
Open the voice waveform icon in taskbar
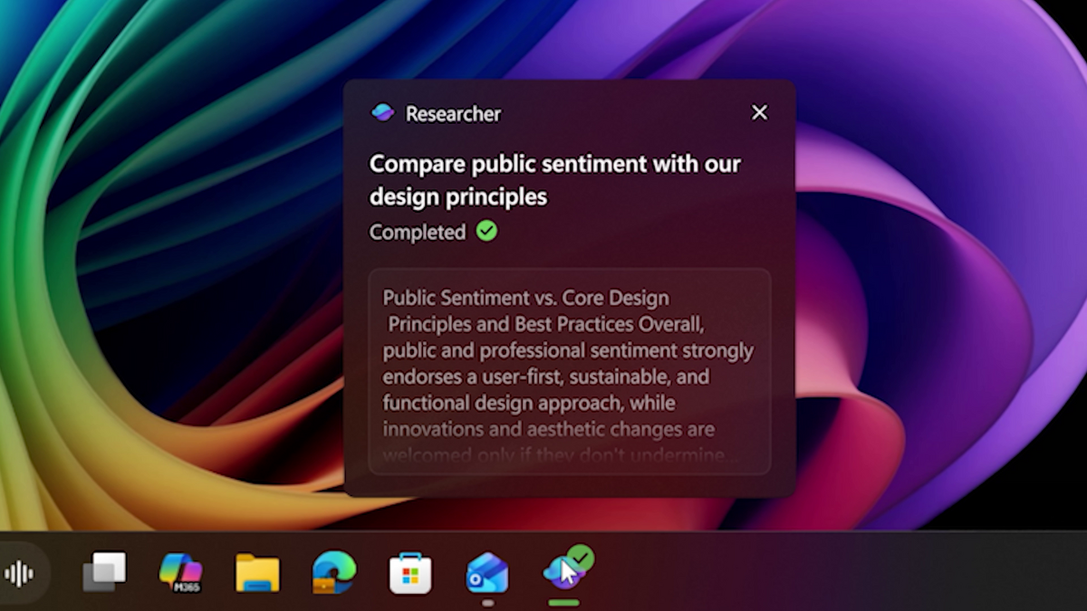19,573
